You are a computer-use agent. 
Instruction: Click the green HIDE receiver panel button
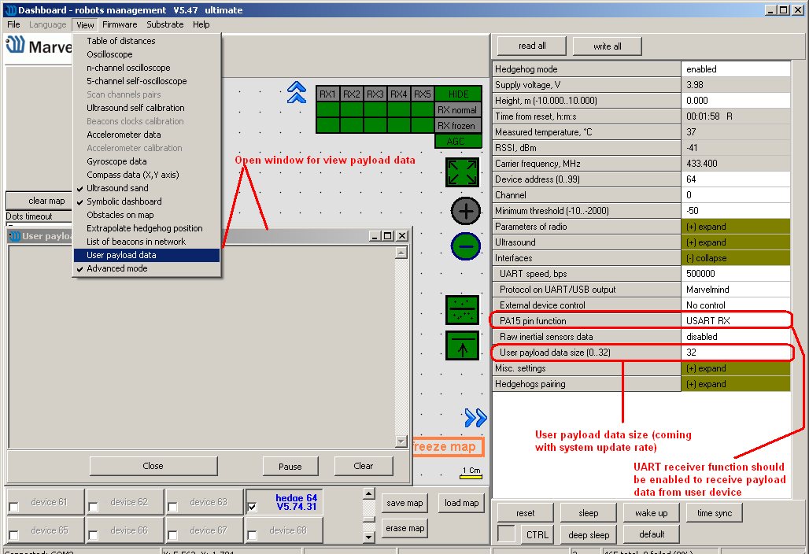(x=458, y=94)
